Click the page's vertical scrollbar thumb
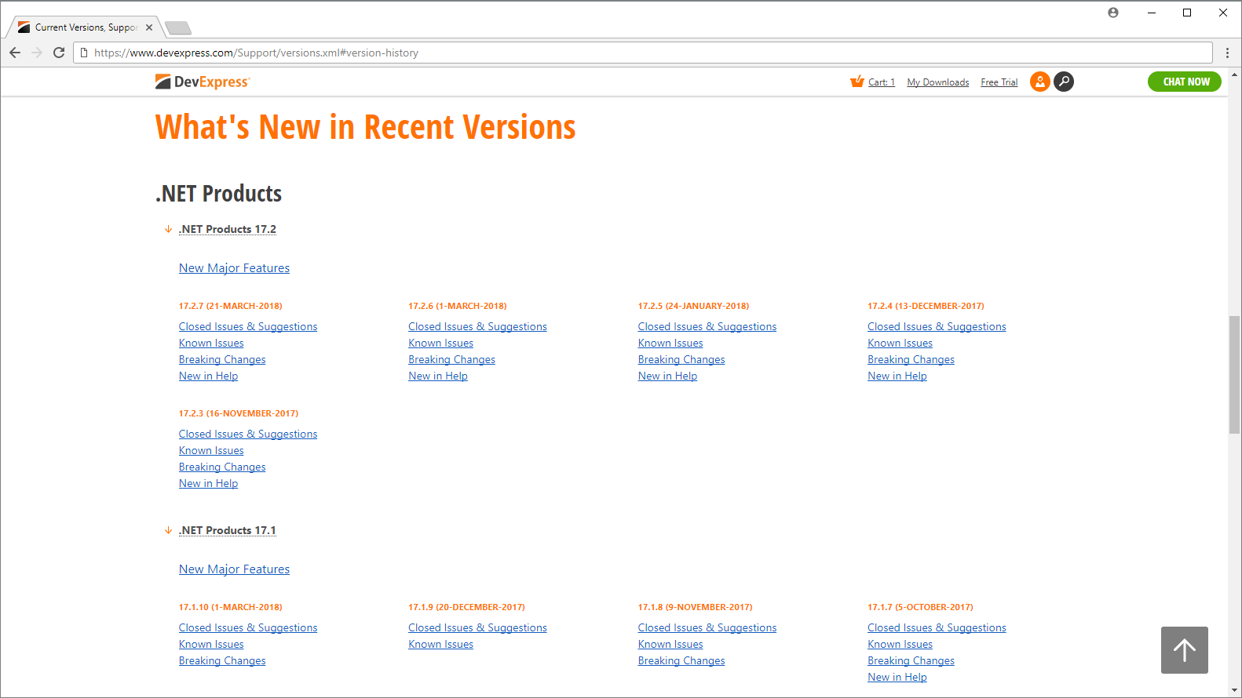This screenshot has height=698, width=1242. click(1234, 373)
